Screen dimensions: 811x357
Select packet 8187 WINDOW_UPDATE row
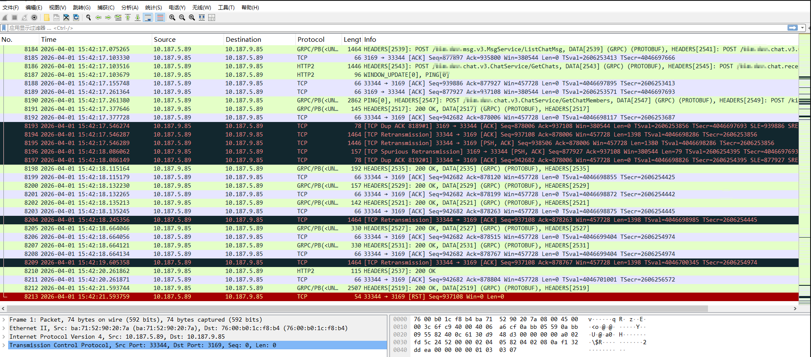point(399,75)
